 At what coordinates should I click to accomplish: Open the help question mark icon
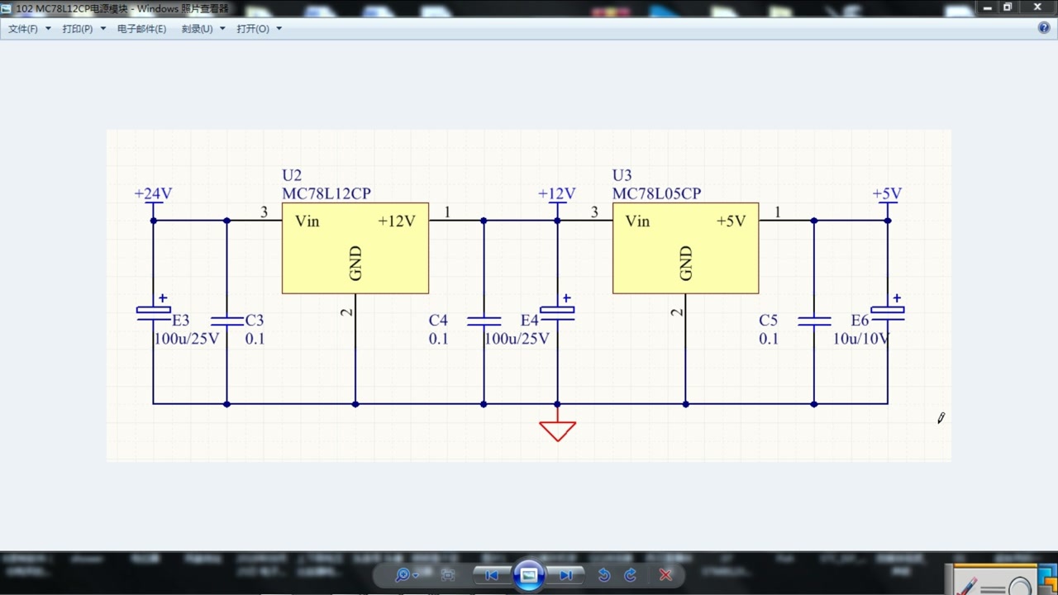[x=1043, y=28]
